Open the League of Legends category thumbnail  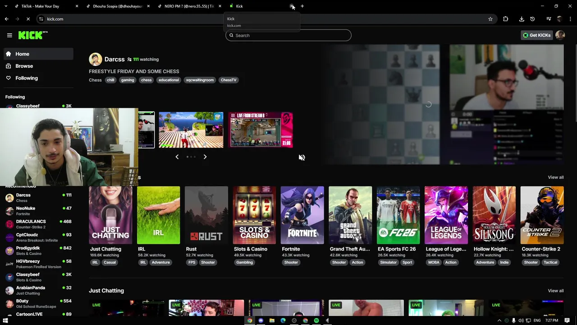[446, 215]
